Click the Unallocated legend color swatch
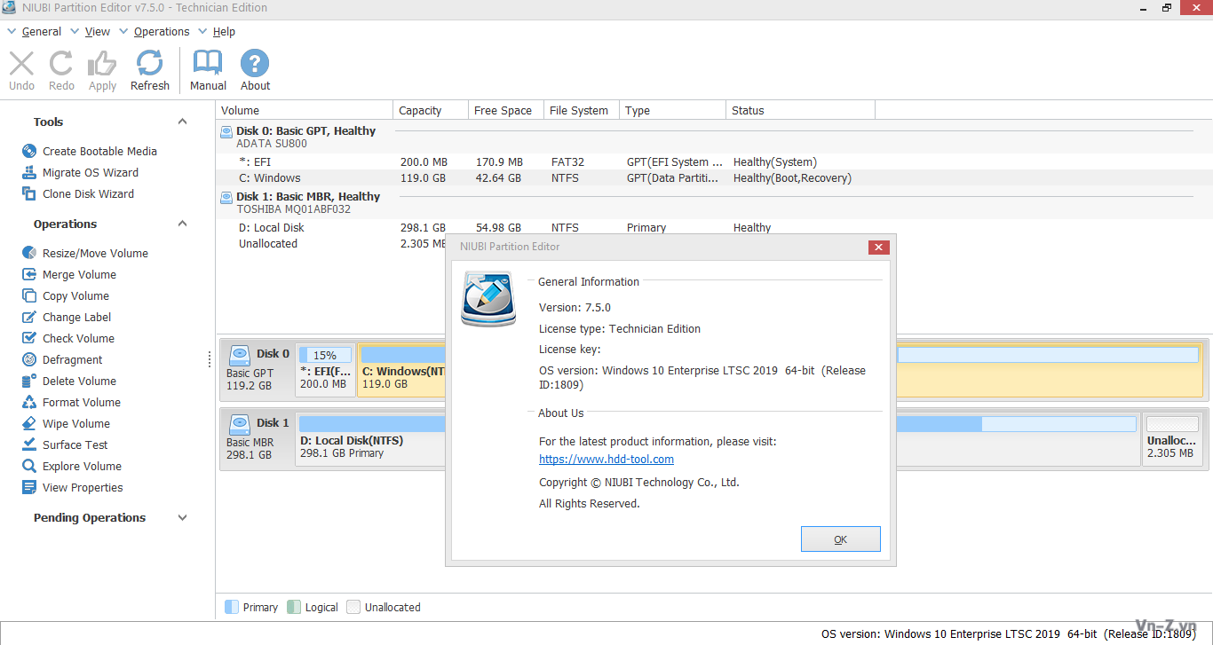1213x645 pixels. [x=353, y=608]
